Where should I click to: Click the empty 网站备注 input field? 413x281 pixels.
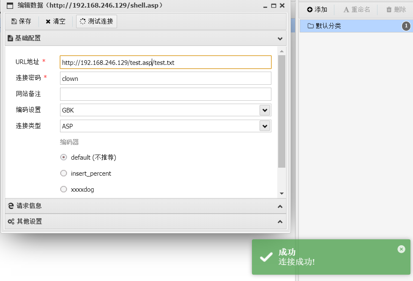(165, 94)
